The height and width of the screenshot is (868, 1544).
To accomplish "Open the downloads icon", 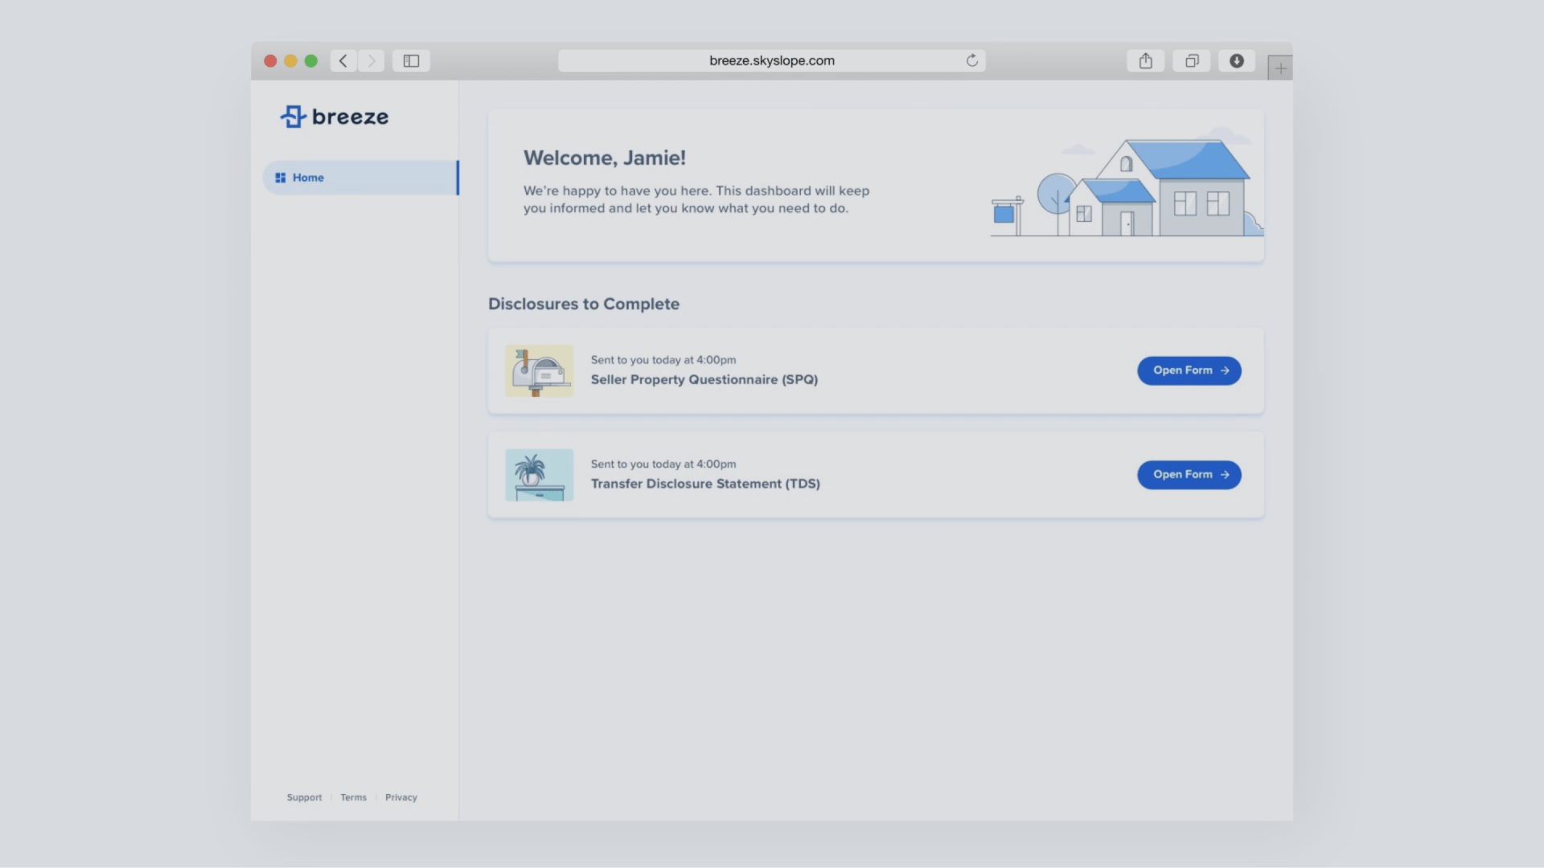I will tap(1236, 61).
